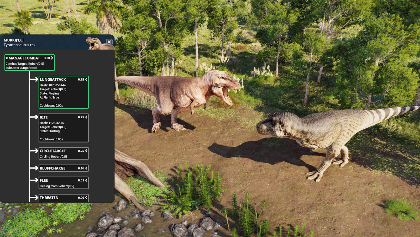Click the BITE 'Cooldown: 0.00s' value
The width and height of the screenshot is (420, 237).
click(x=51, y=139)
